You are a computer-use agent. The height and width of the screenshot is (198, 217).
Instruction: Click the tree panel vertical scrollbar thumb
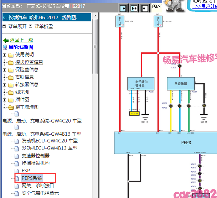(x=95, y=46)
